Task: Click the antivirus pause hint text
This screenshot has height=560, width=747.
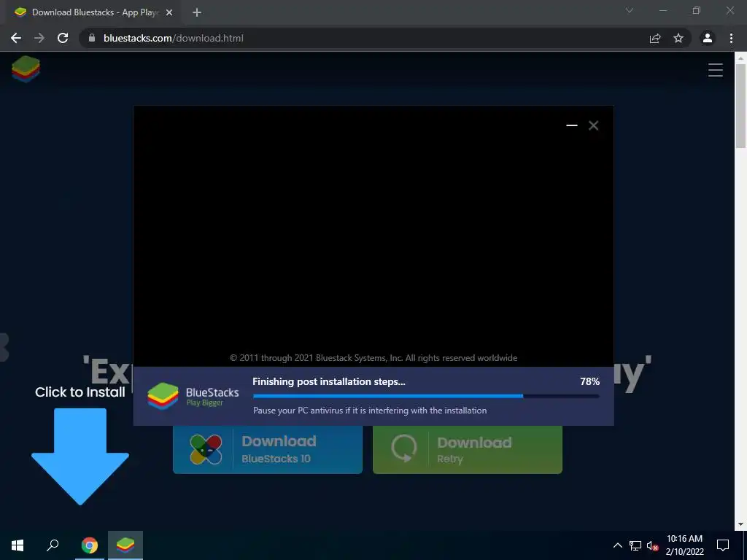Action: pyautogui.click(x=370, y=411)
